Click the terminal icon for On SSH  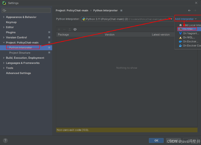coord(180,29)
